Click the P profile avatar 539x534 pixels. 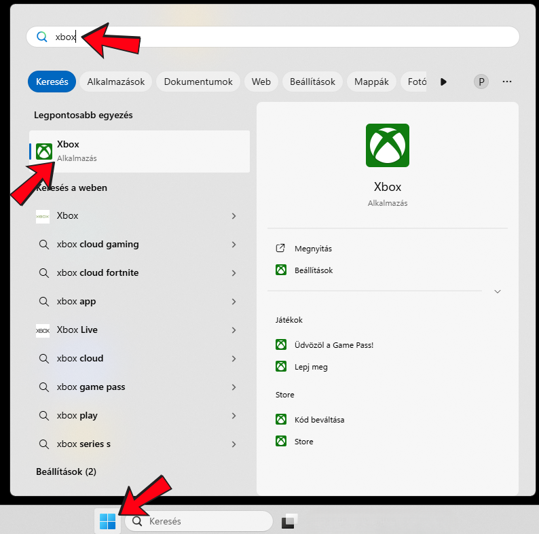coord(481,82)
